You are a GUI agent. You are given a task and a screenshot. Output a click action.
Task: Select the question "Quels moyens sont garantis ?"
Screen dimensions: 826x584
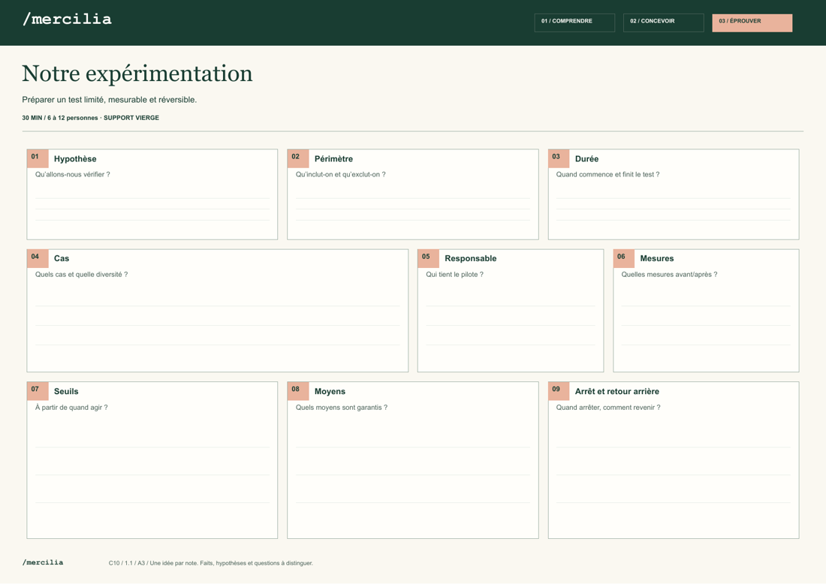point(342,408)
